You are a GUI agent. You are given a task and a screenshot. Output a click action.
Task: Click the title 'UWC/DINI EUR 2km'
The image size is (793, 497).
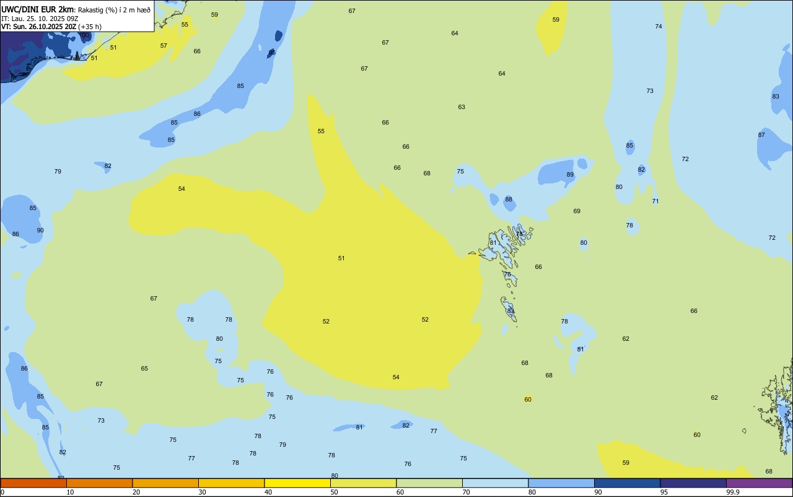click(x=38, y=9)
